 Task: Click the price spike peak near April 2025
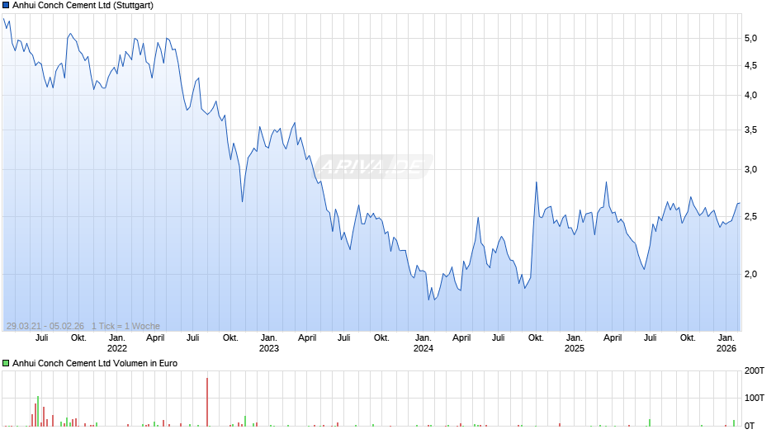coord(606,182)
